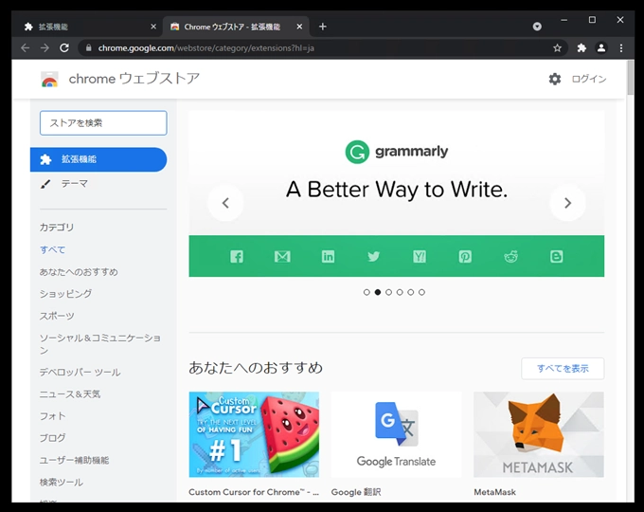Open the web store settings gear

(555, 79)
